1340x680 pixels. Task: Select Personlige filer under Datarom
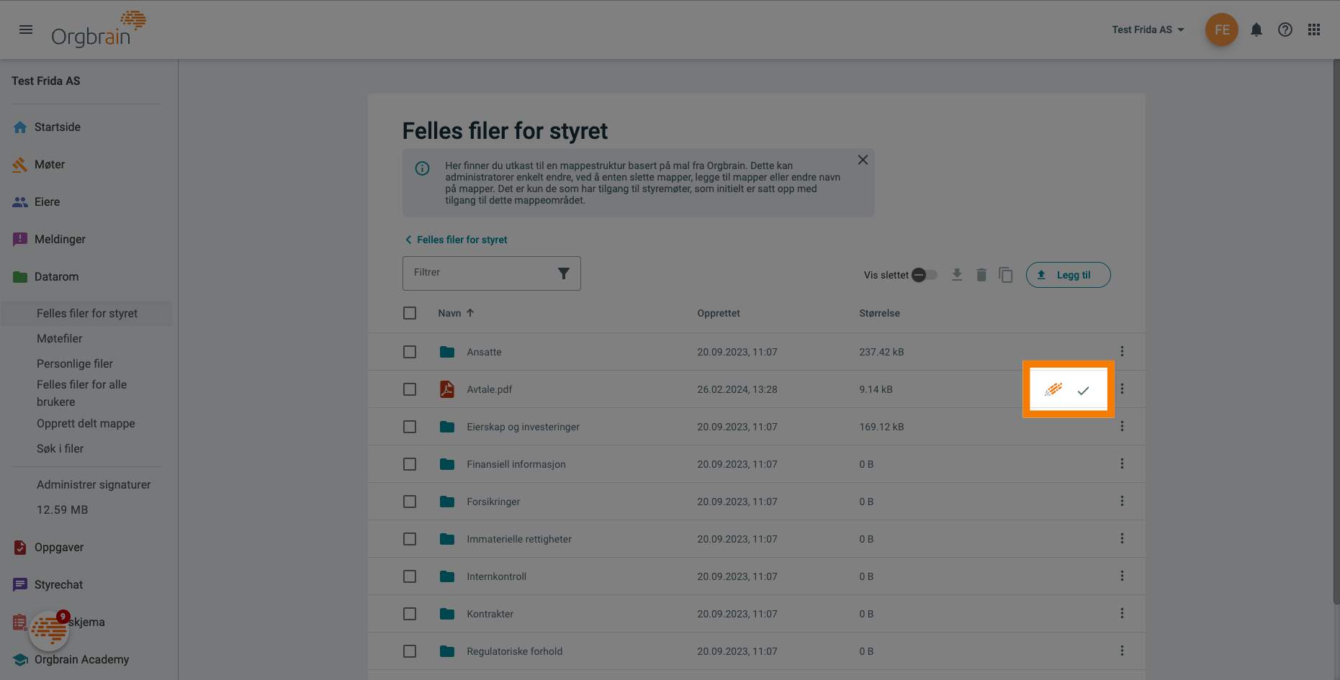(75, 363)
